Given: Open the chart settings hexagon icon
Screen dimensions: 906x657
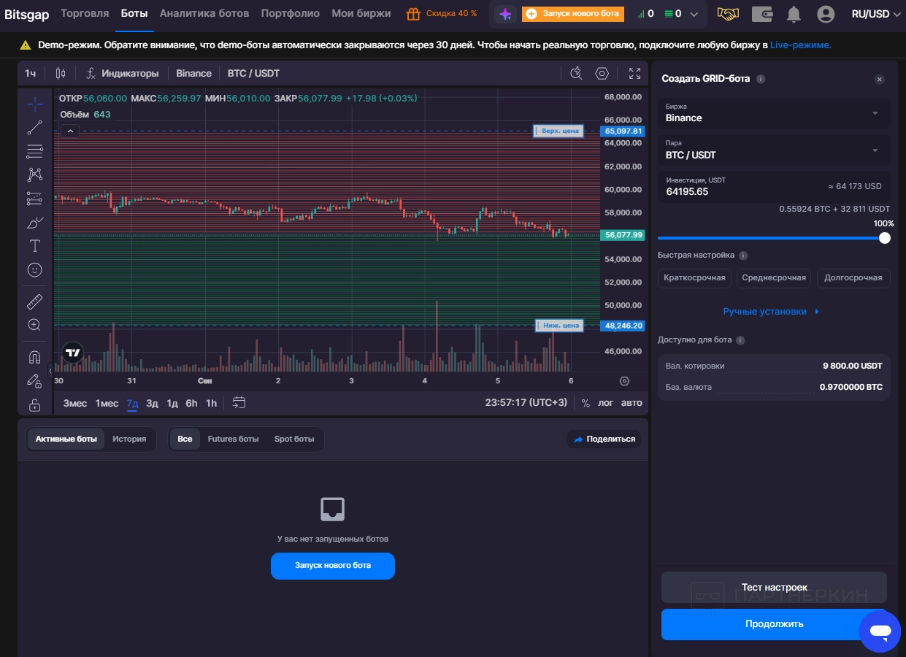Looking at the screenshot, I should tap(602, 73).
